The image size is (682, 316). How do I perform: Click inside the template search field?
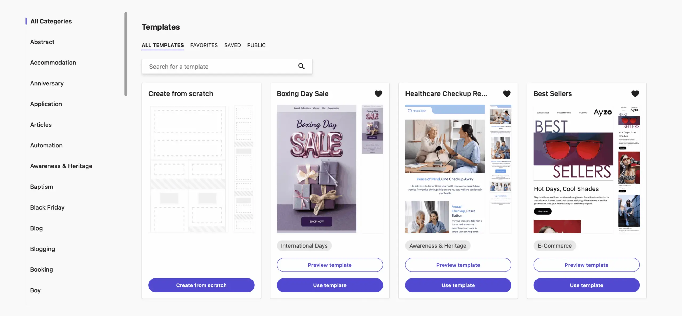coord(213,66)
